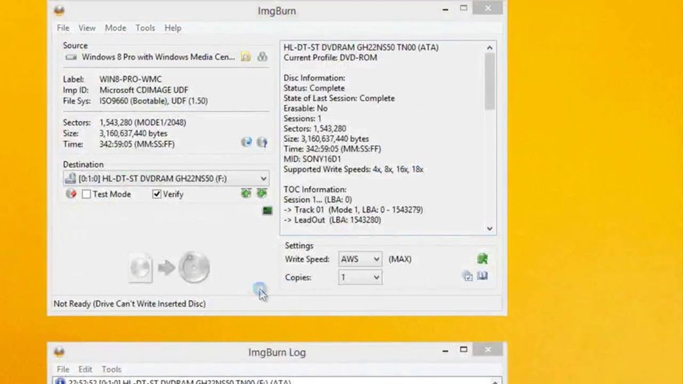Click the source image file name text
This screenshot has width=683, height=384.
158,57
